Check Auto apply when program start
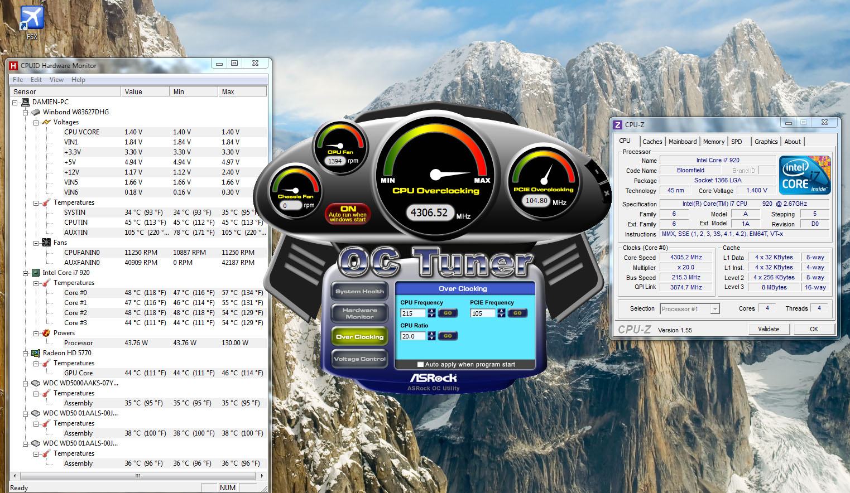This screenshot has width=850, height=493. (x=420, y=365)
